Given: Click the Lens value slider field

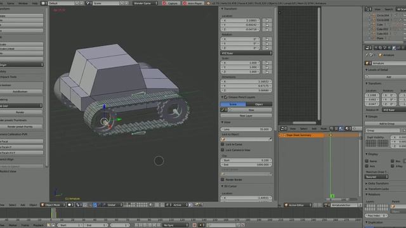Looking at the screenshot, I should pos(246,129).
